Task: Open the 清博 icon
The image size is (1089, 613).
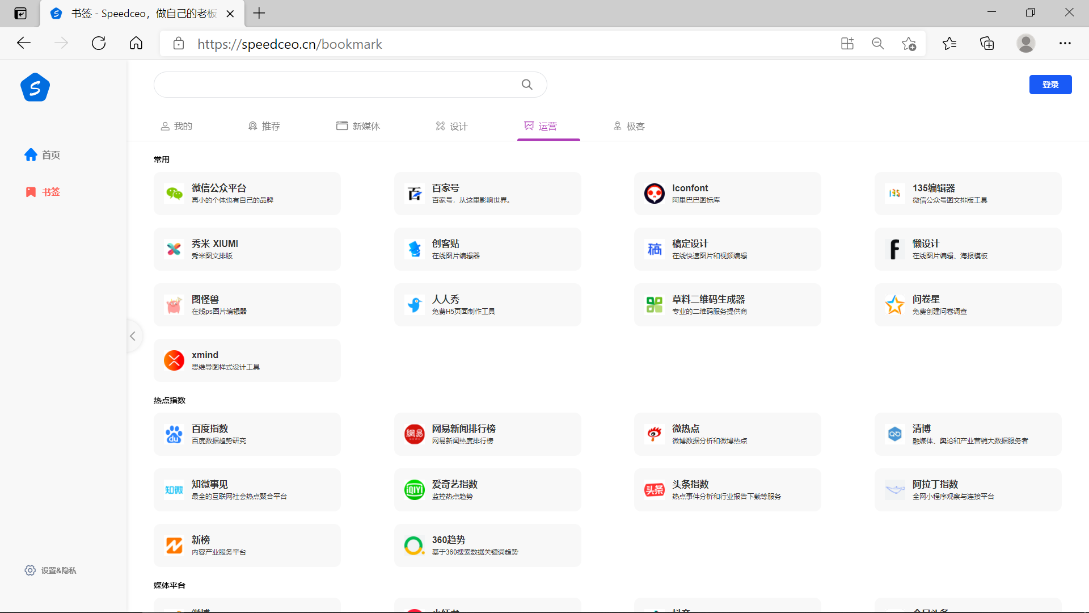Action: click(895, 434)
